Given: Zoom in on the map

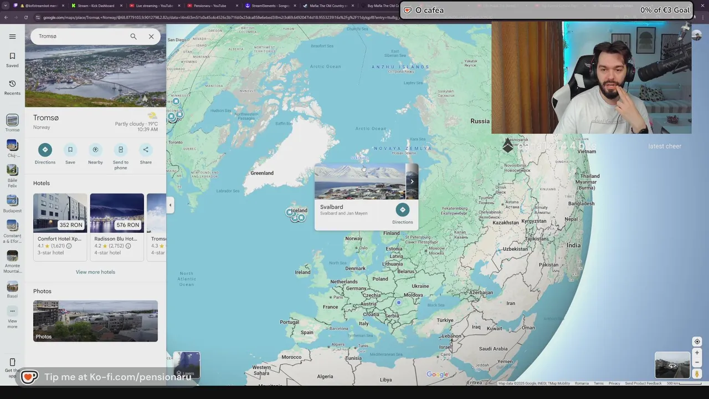Looking at the screenshot, I should [x=697, y=352].
